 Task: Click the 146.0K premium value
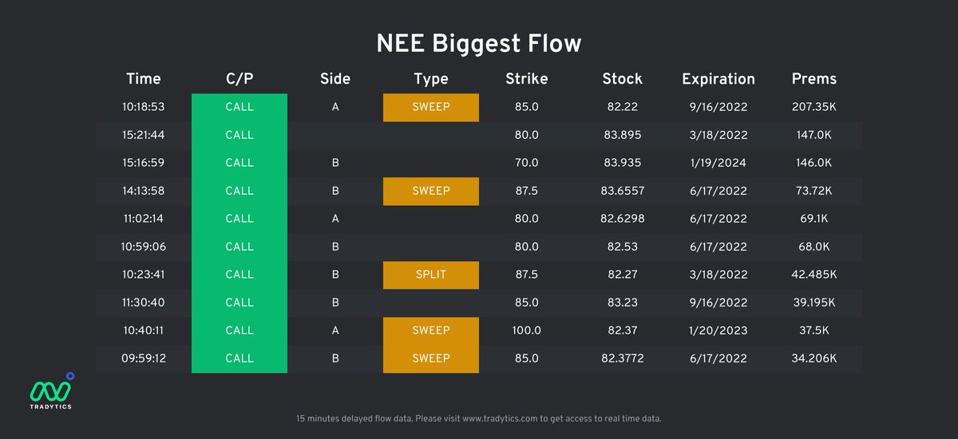pos(814,163)
